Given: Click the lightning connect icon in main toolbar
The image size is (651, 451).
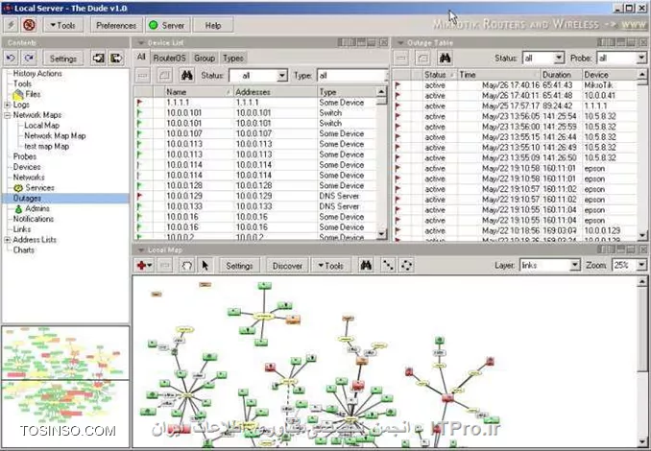Looking at the screenshot, I should click(x=12, y=25).
